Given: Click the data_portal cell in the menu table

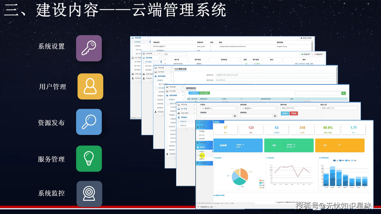Looking at the screenshot, I should point(201,46).
